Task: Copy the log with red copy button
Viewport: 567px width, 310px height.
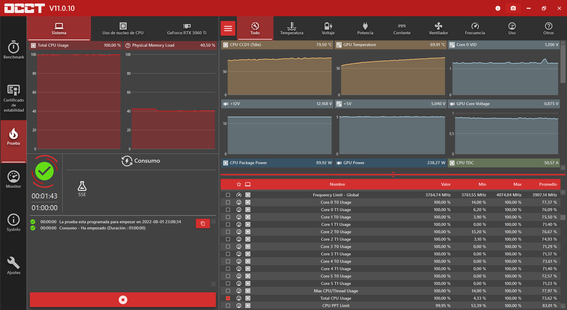Action: pos(203,224)
